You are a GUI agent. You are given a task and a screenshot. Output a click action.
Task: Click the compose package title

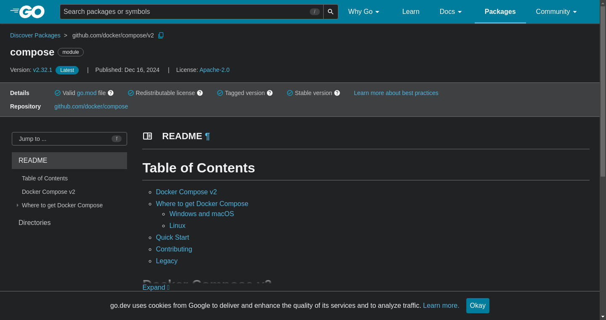coord(32,52)
